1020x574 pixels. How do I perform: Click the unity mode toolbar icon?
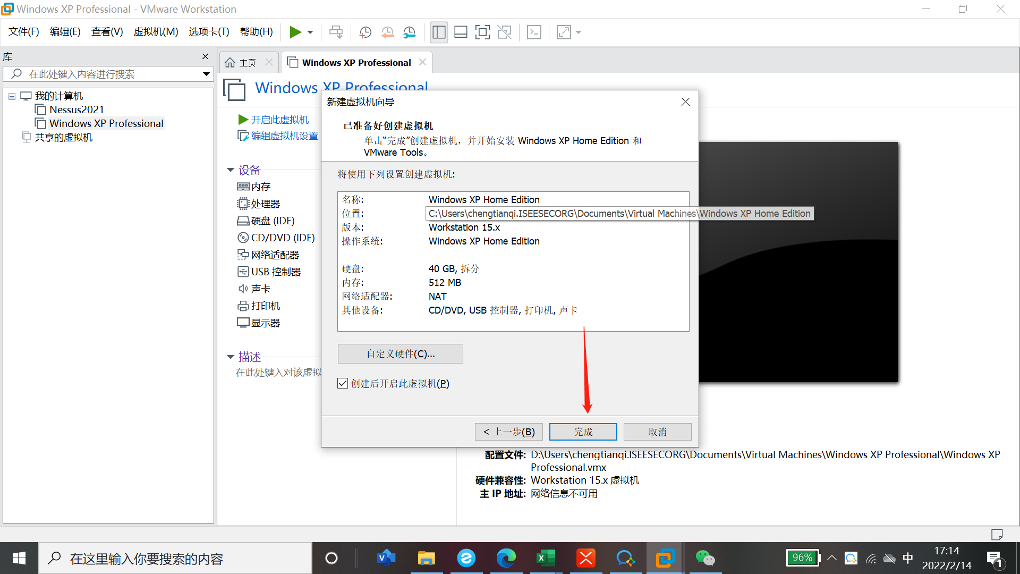pos(504,32)
